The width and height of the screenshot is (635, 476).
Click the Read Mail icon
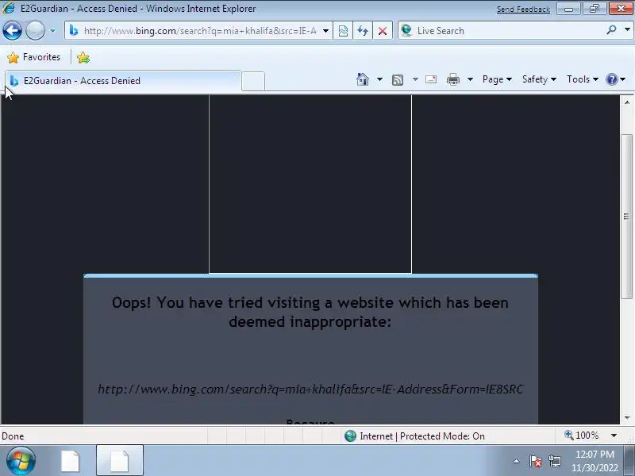[431, 79]
